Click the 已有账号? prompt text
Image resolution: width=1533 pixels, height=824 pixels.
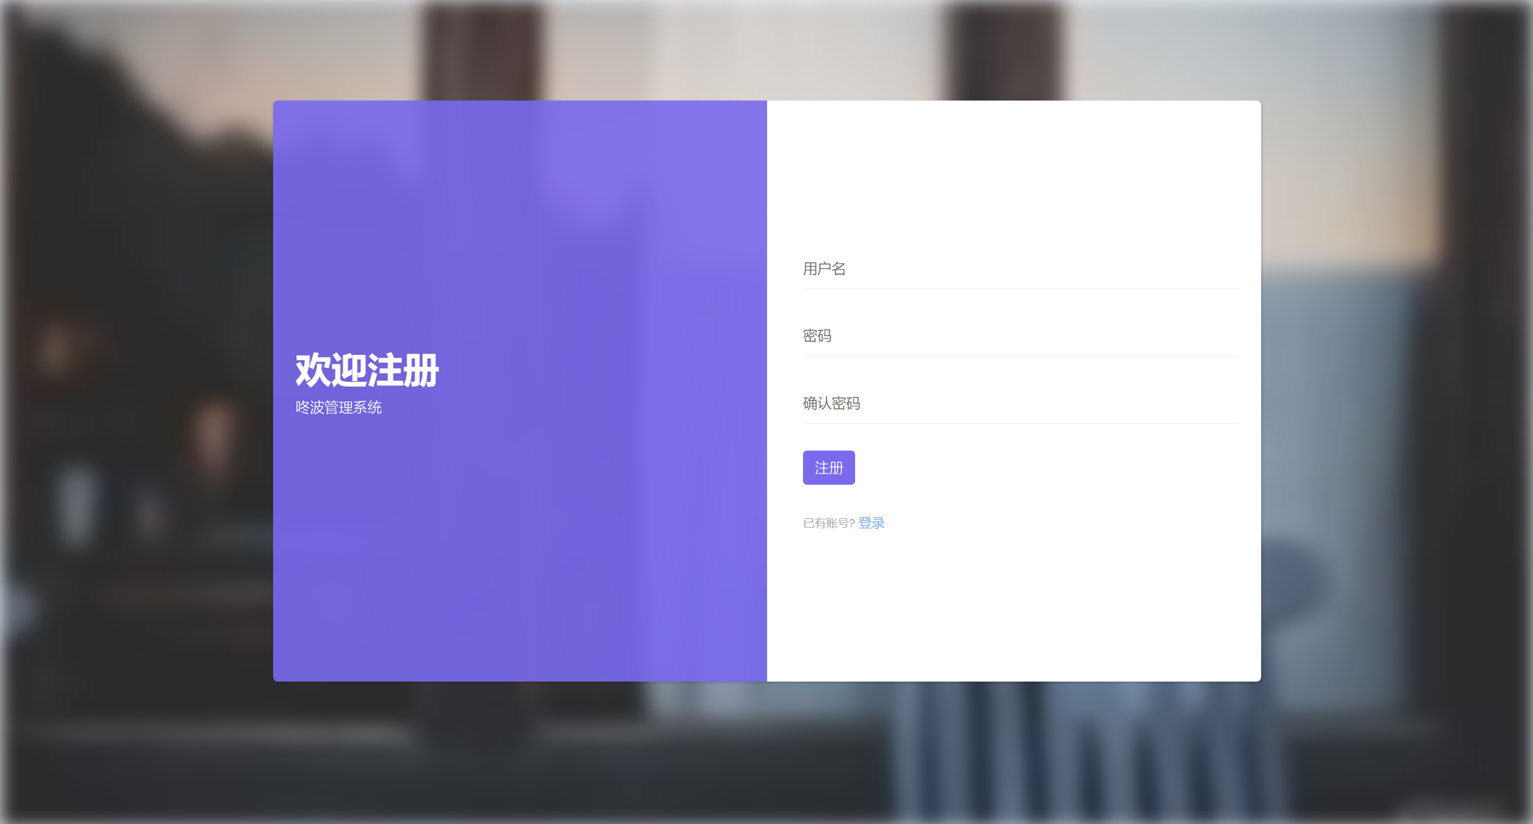pyautogui.click(x=828, y=523)
